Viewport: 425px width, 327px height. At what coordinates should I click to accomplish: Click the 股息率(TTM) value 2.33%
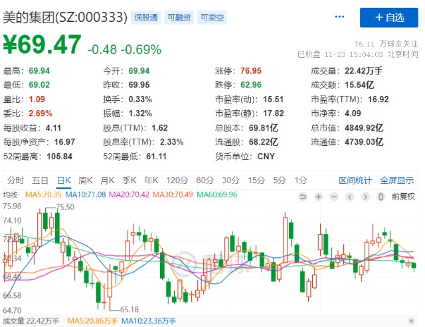pyautogui.click(x=171, y=142)
